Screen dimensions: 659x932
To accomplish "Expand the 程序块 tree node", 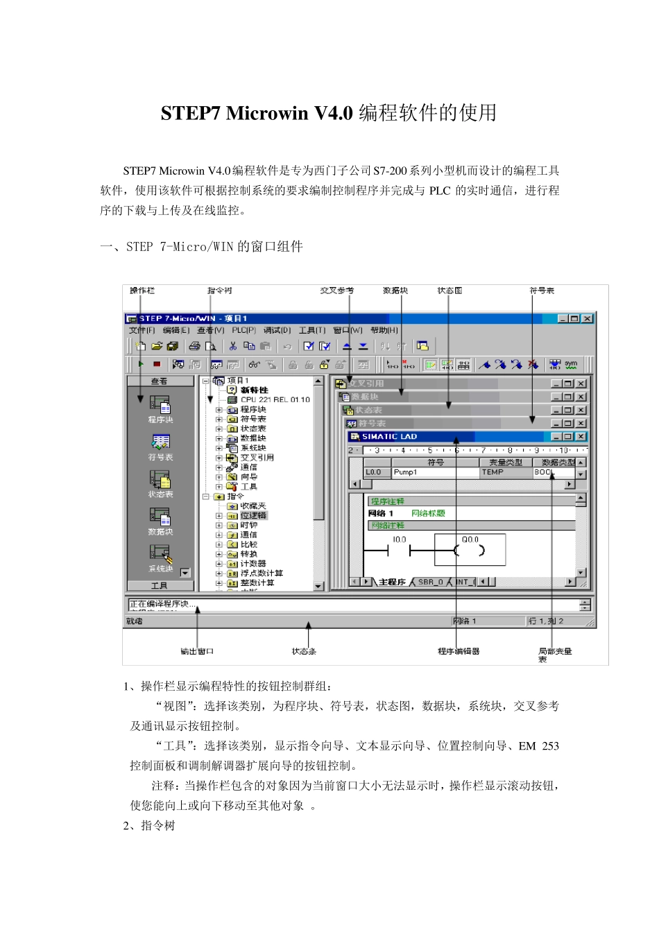I will [x=219, y=410].
